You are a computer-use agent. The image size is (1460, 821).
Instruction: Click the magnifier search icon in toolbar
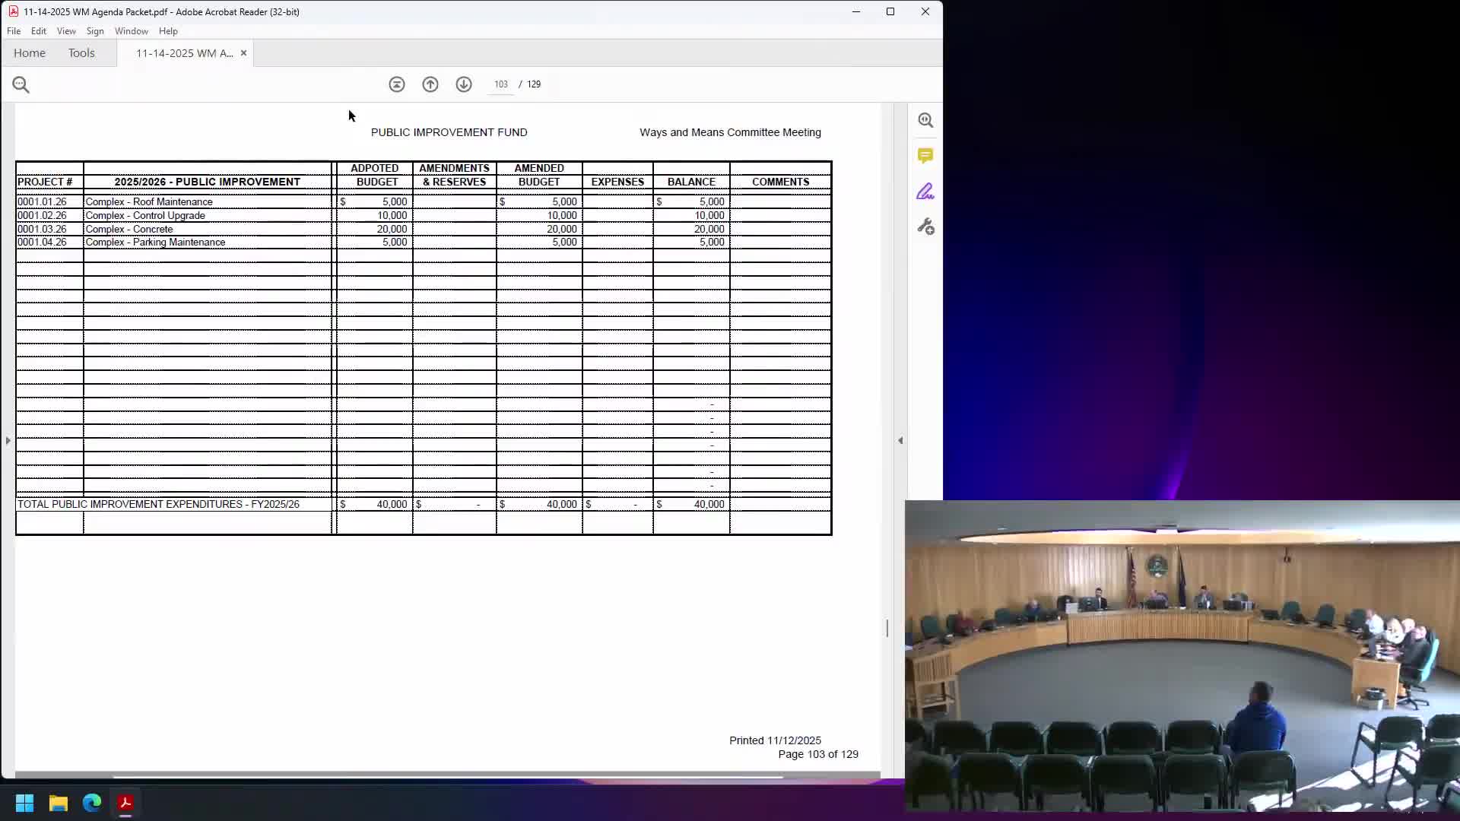click(21, 85)
